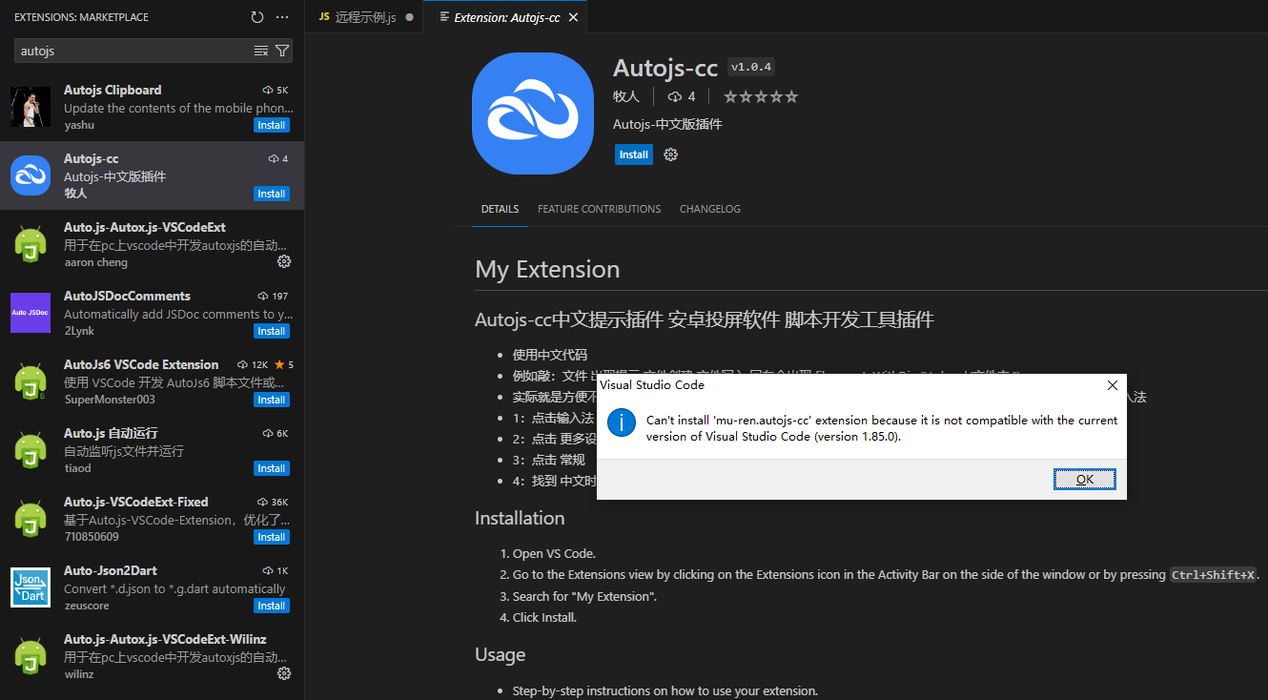Select Auto-Json2Dart extension icon

pyautogui.click(x=31, y=587)
